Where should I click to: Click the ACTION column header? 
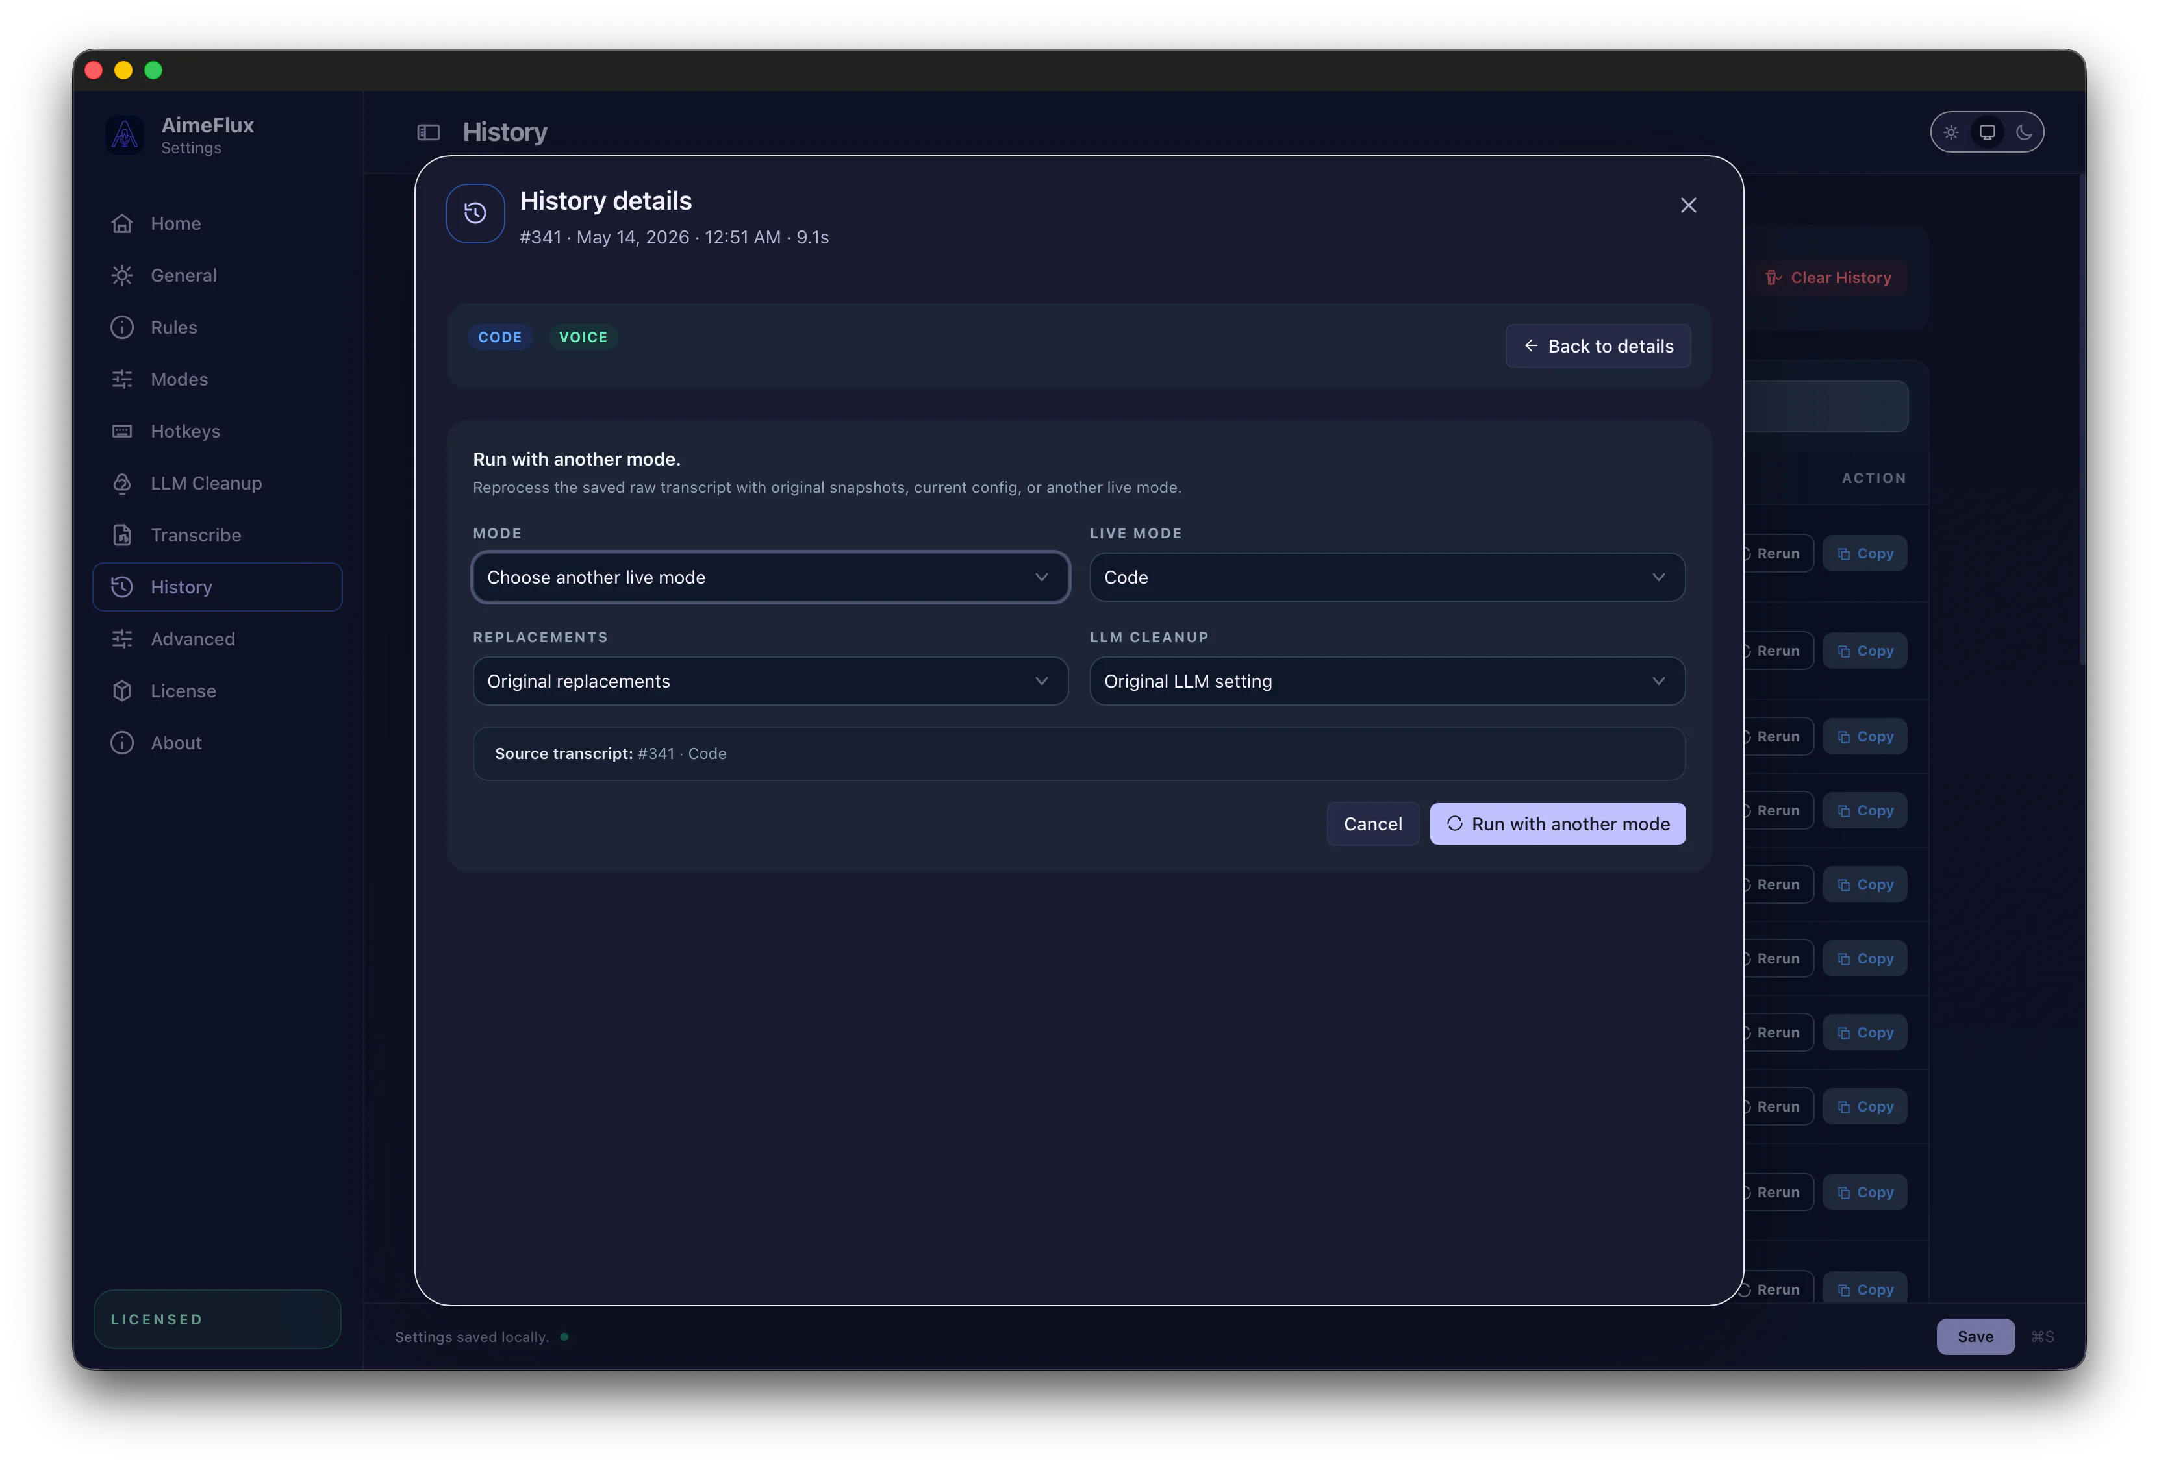tap(1874, 479)
